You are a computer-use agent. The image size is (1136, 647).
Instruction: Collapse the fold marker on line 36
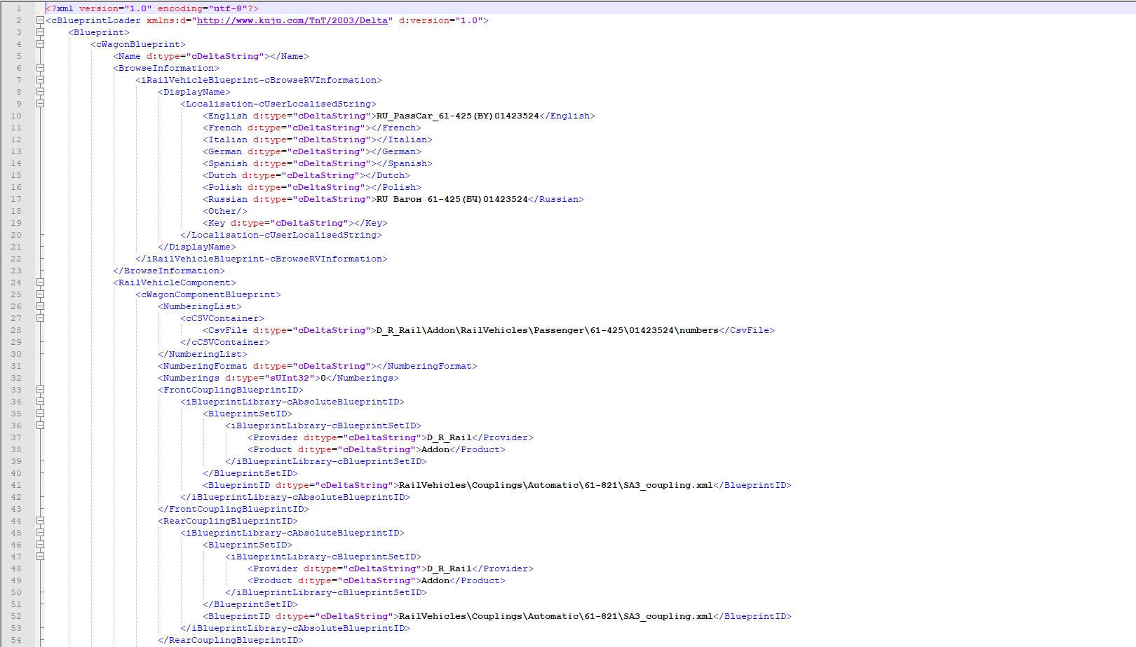click(x=41, y=425)
